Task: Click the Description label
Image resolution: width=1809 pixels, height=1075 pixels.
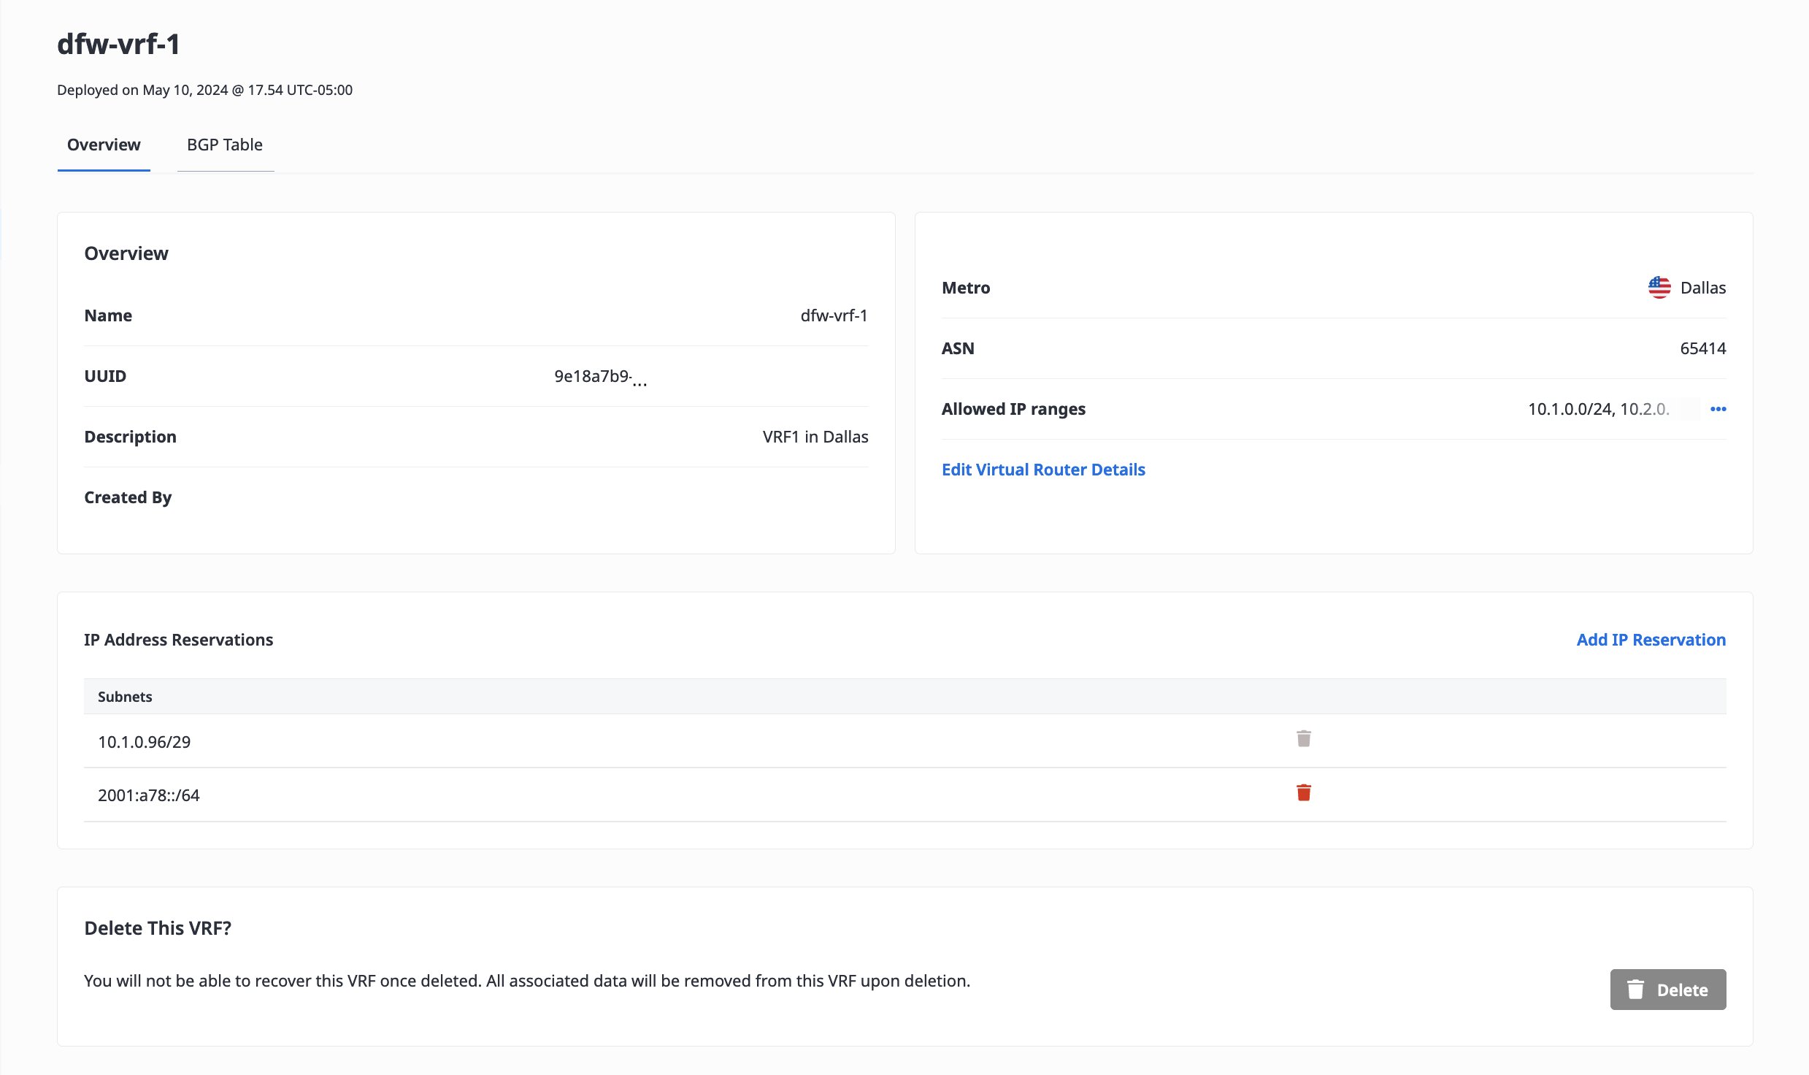Action: [131, 437]
